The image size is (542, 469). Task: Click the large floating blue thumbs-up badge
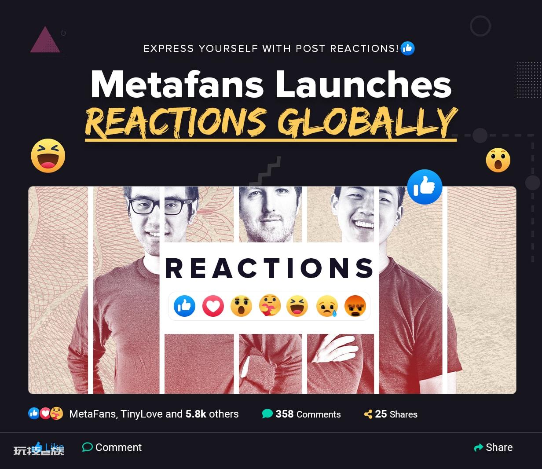click(425, 187)
